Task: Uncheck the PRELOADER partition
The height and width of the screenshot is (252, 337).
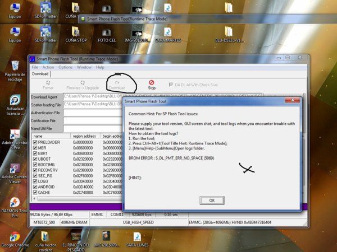Action: click(x=35, y=142)
